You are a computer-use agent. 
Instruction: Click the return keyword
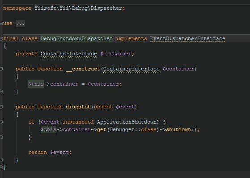pyautogui.click(x=38, y=153)
